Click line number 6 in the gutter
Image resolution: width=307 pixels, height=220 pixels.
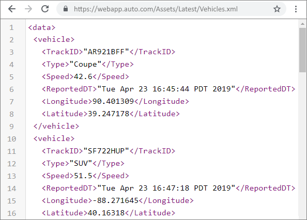(11, 89)
